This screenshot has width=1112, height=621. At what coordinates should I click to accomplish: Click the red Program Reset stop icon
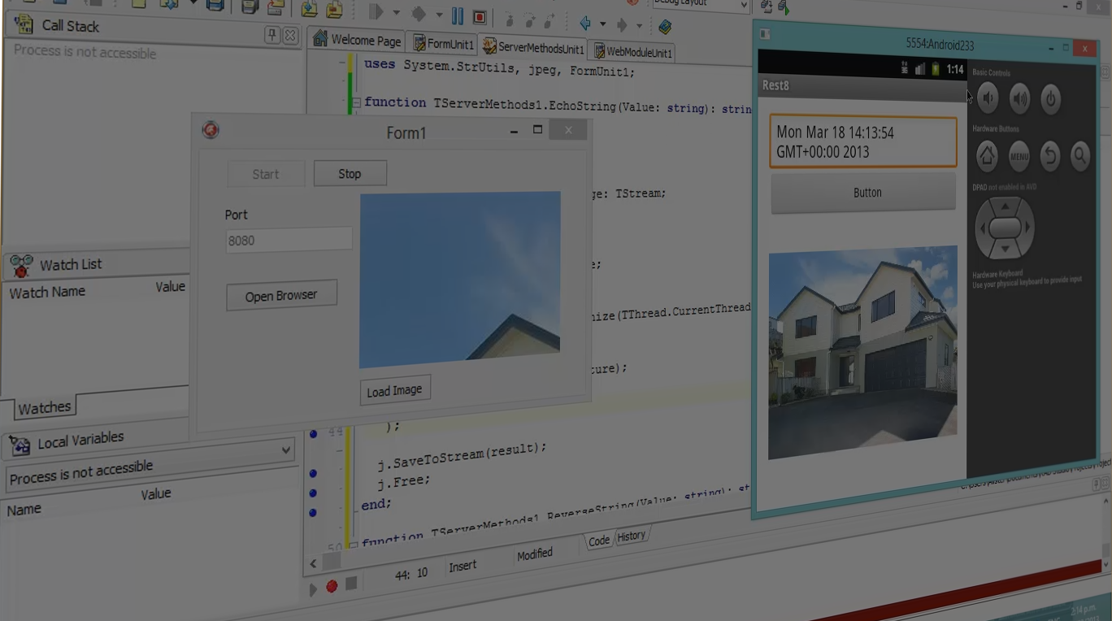[480, 16]
